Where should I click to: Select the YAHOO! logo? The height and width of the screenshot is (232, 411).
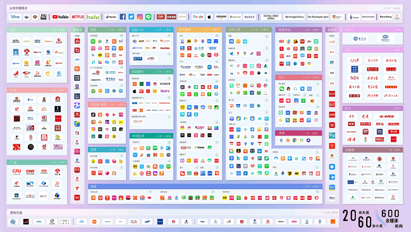pos(249,17)
